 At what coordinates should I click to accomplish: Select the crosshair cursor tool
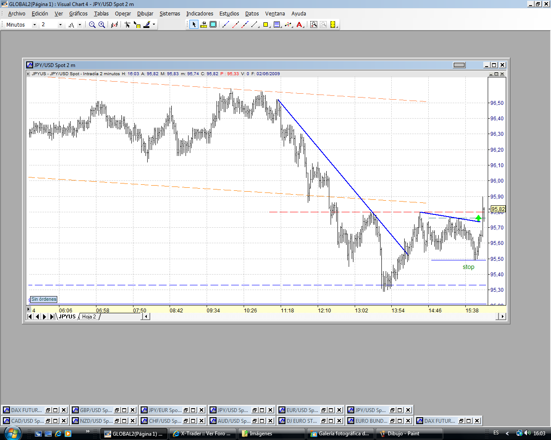(x=127, y=24)
